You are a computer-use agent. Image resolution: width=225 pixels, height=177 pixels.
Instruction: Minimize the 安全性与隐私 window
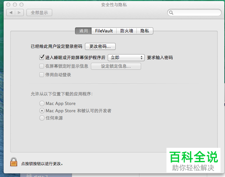click(15, 4)
